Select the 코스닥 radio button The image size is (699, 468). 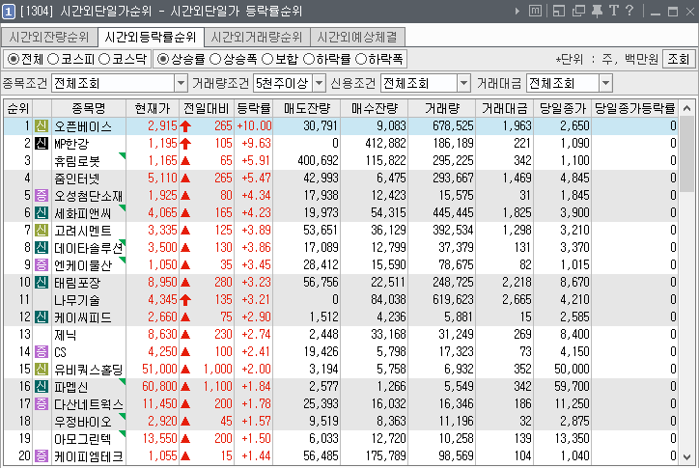point(104,59)
